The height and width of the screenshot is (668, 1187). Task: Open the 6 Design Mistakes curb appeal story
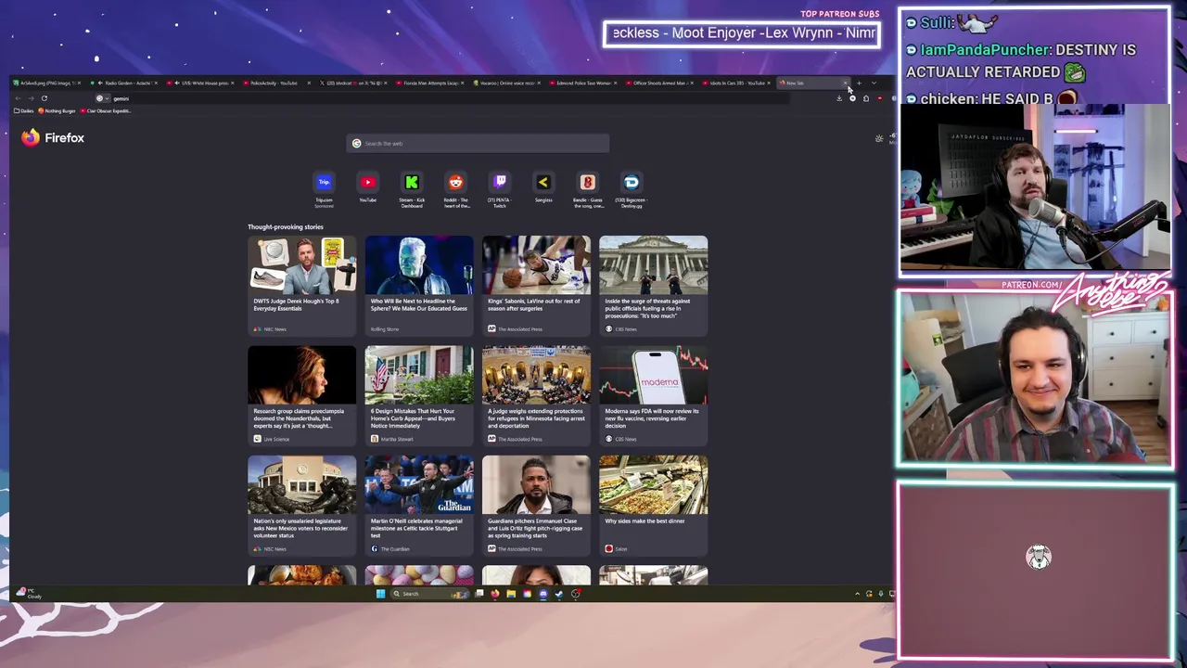click(x=418, y=395)
